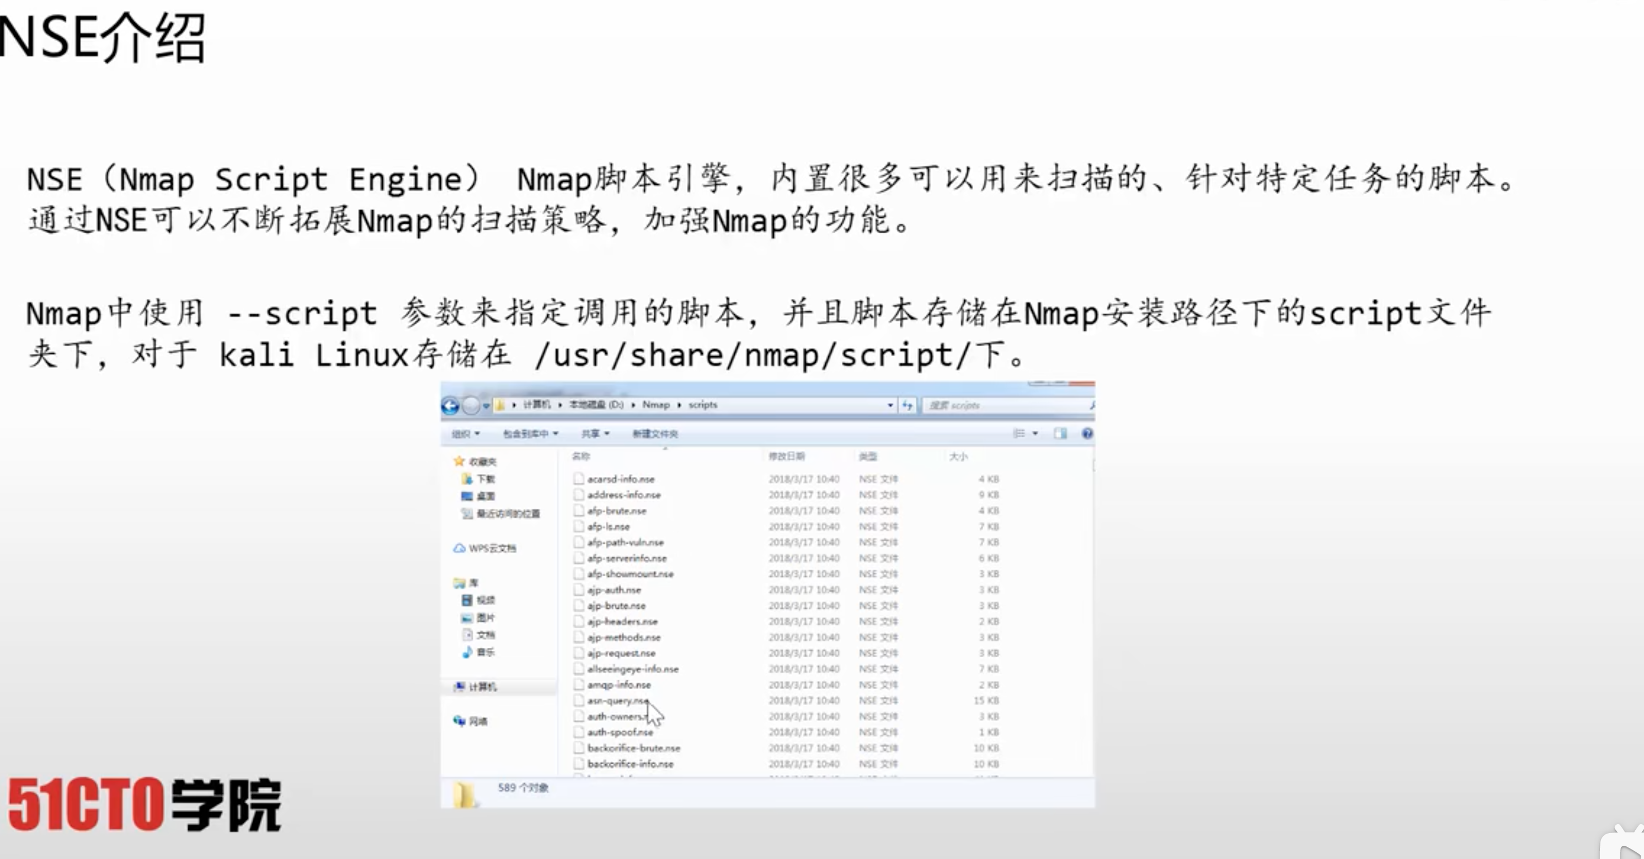
Task: Expand the 共享 dropdown menu
Action: pyautogui.click(x=595, y=434)
